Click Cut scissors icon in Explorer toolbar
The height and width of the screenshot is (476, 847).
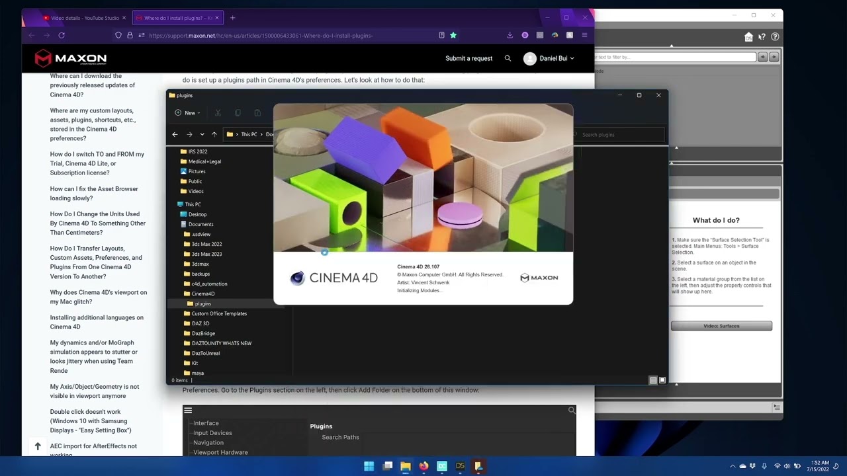[218, 113]
